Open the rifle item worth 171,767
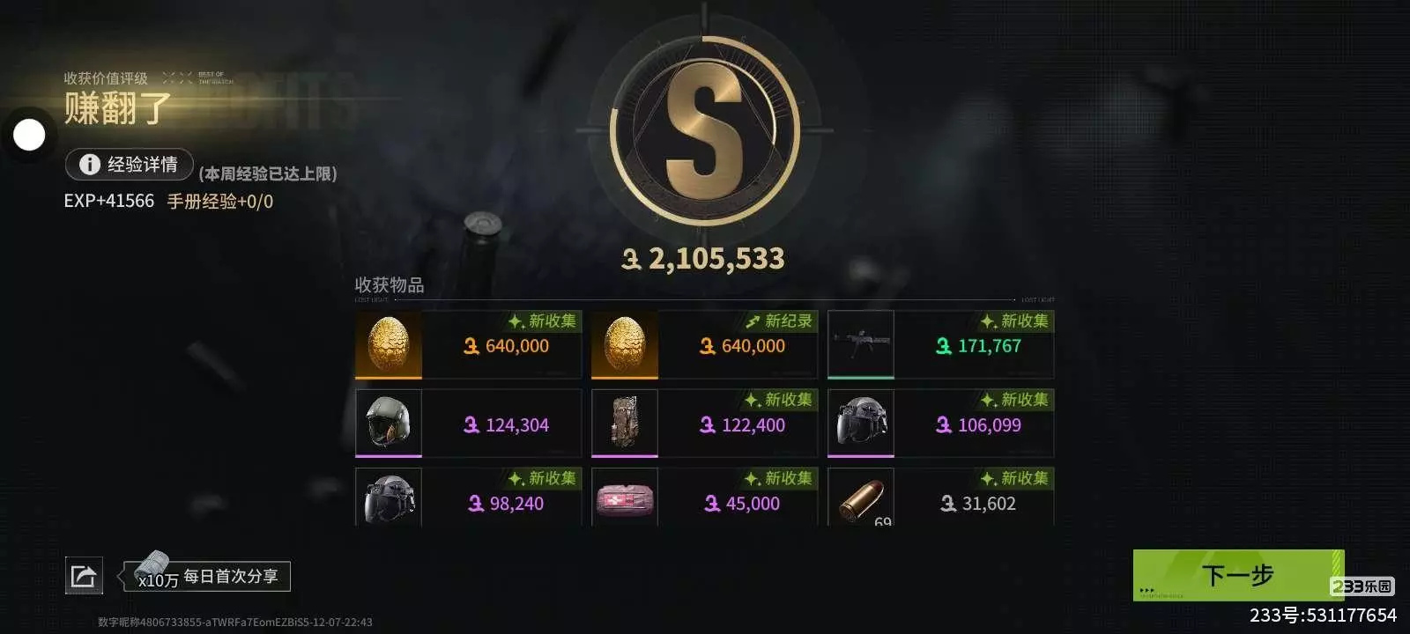 [x=940, y=345]
